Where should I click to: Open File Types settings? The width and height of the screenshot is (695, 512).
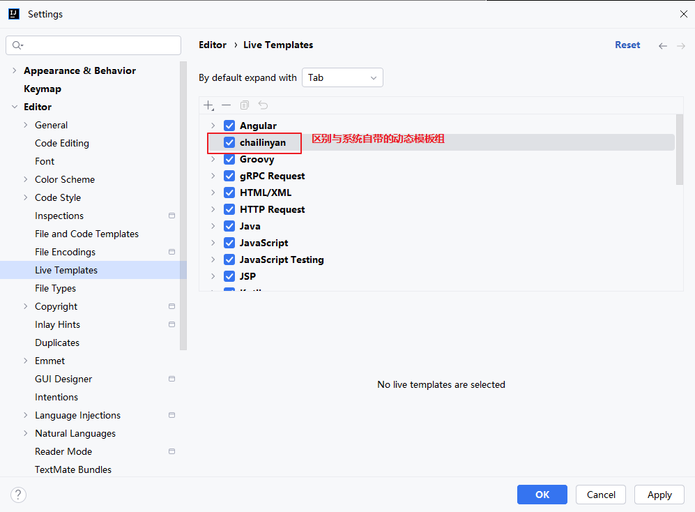click(x=55, y=288)
